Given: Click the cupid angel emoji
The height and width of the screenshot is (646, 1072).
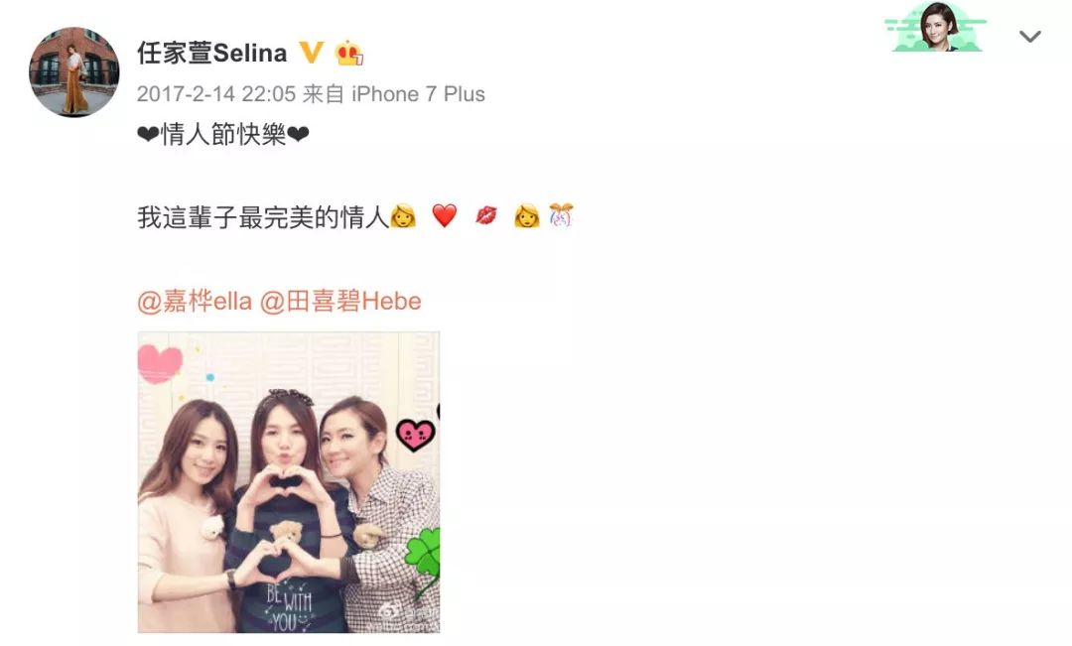Looking at the screenshot, I should [x=561, y=215].
